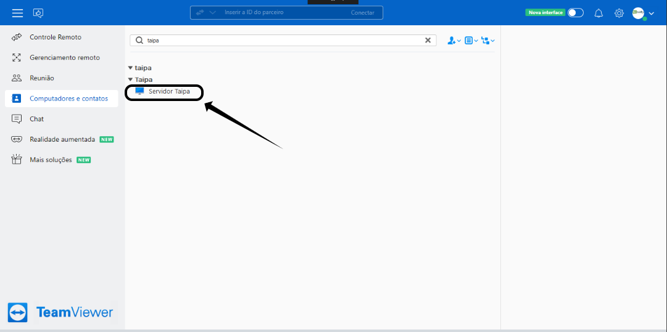Click the Servidor Taipa monitor icon
Viewport: 667px width, 332px height.
coord(139,91)
